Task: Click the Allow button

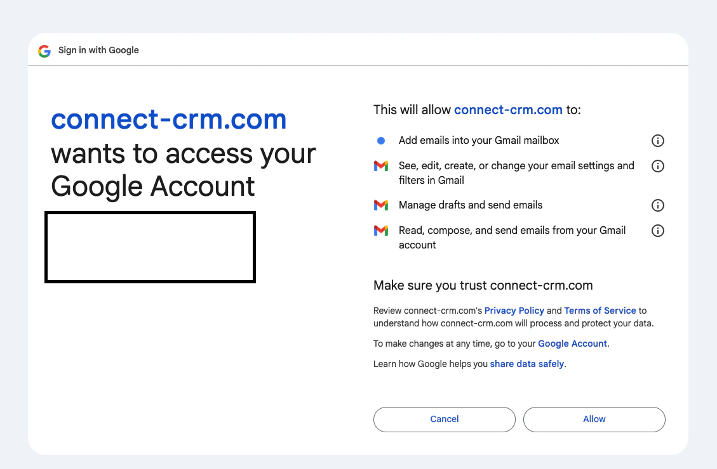Action: click(x=594, y=419)
